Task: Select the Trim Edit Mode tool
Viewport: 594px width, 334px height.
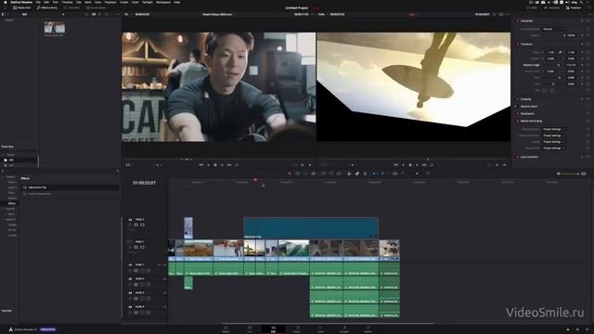Action: tap(297, 173)
